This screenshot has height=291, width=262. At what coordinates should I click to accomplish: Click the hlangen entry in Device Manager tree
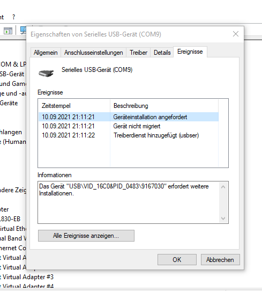coord(11,132)
